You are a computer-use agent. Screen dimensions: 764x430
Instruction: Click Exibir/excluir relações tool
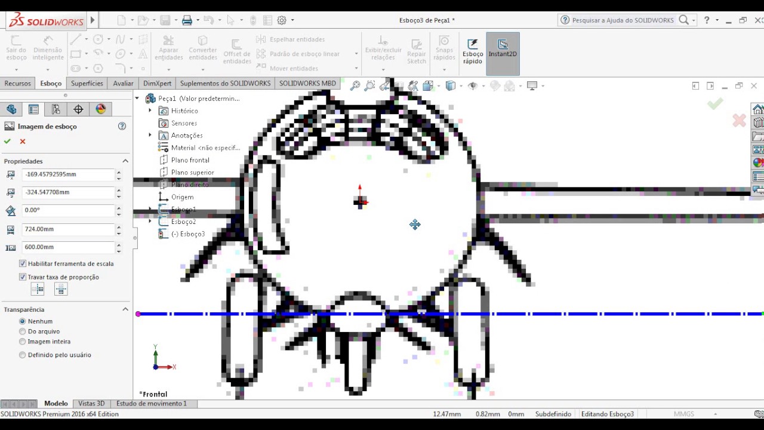(x=383, y=48)
